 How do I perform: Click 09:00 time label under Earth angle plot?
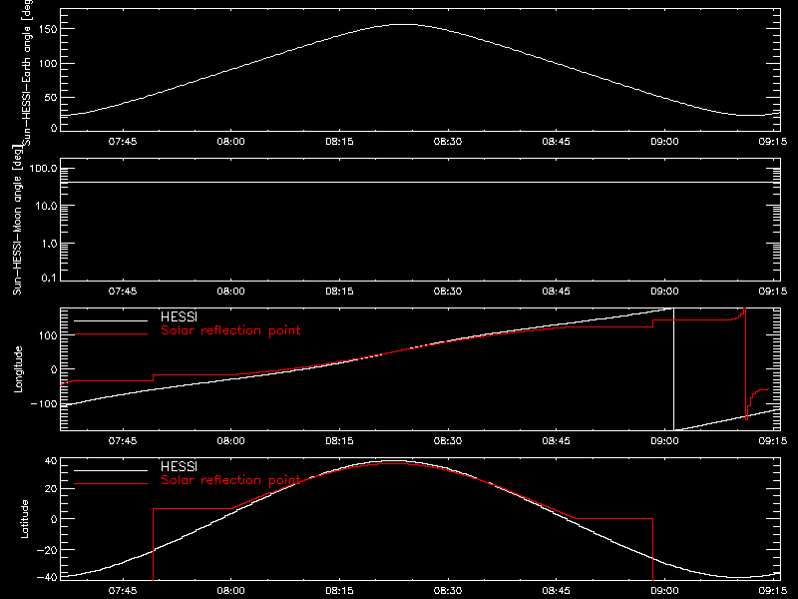(x=664, y=142)
